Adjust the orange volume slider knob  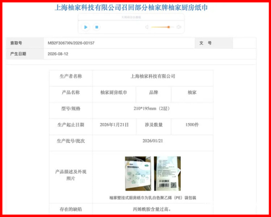[168, 27]
